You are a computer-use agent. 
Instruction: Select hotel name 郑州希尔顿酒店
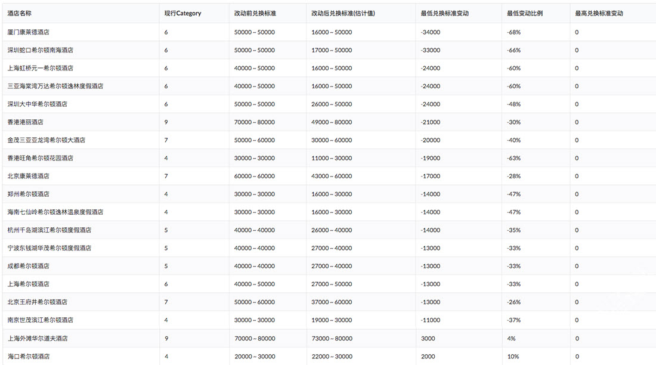tap(28, 194)
